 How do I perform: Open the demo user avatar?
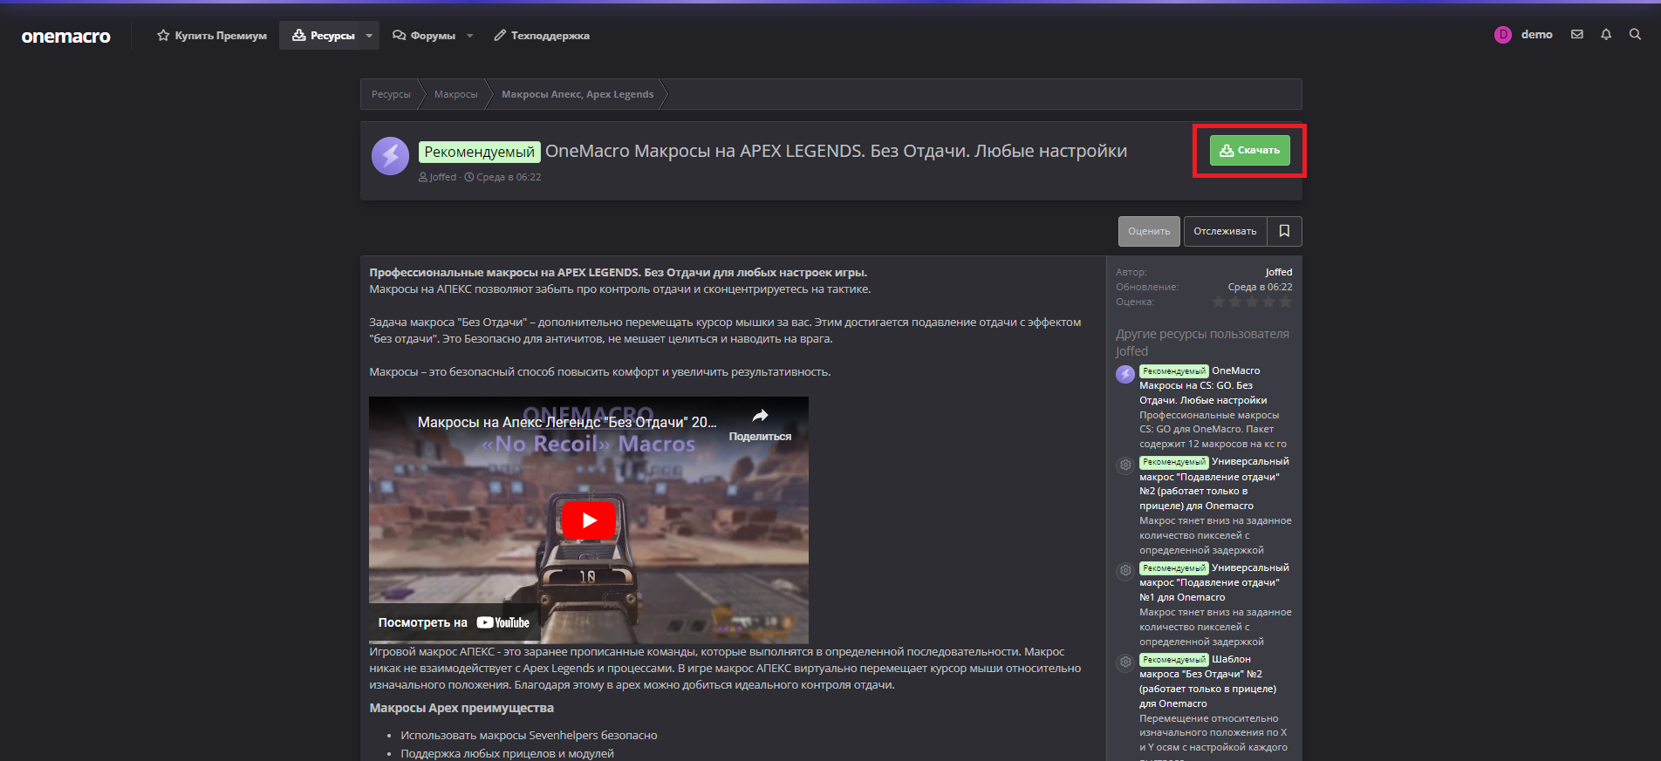[x=1503, y=35]
